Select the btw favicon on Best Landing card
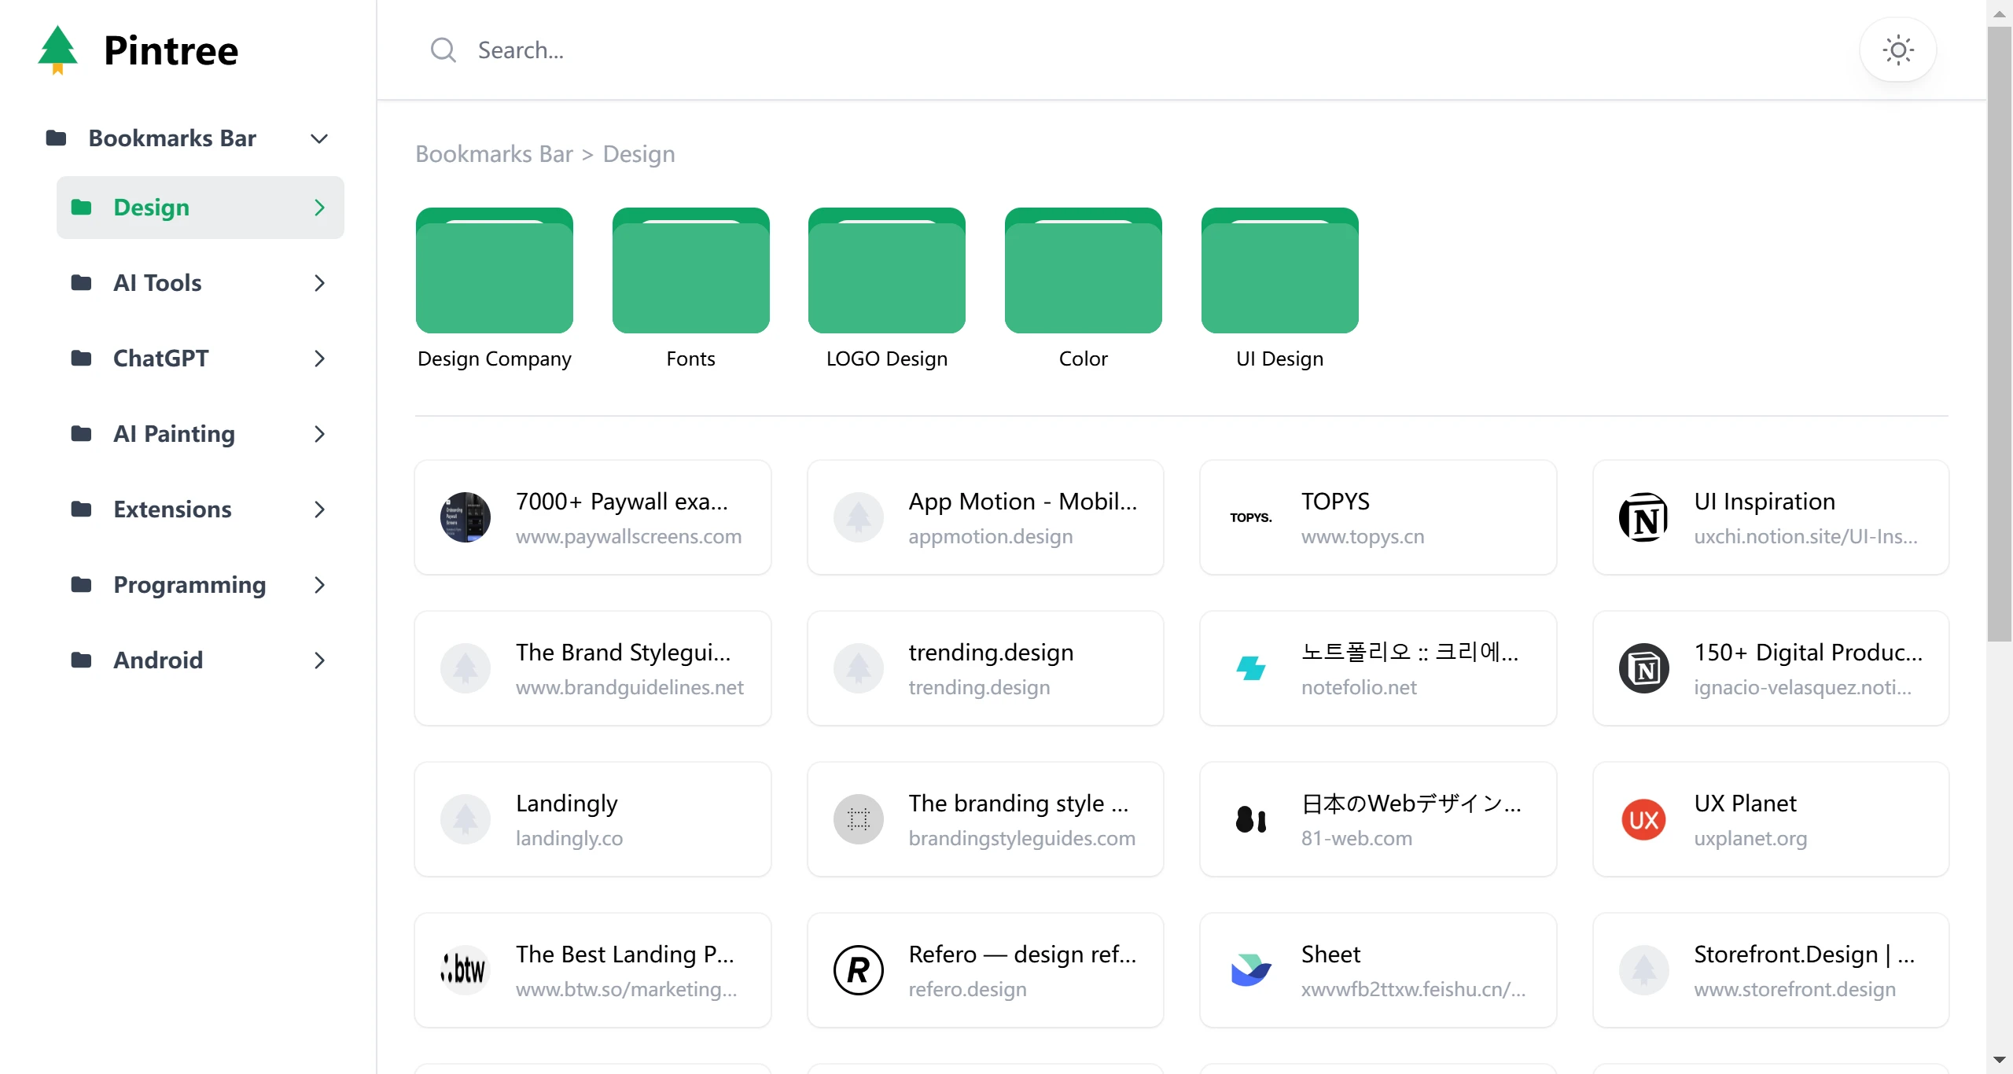The image size is (2013, 1074). [x=465, y=969]
